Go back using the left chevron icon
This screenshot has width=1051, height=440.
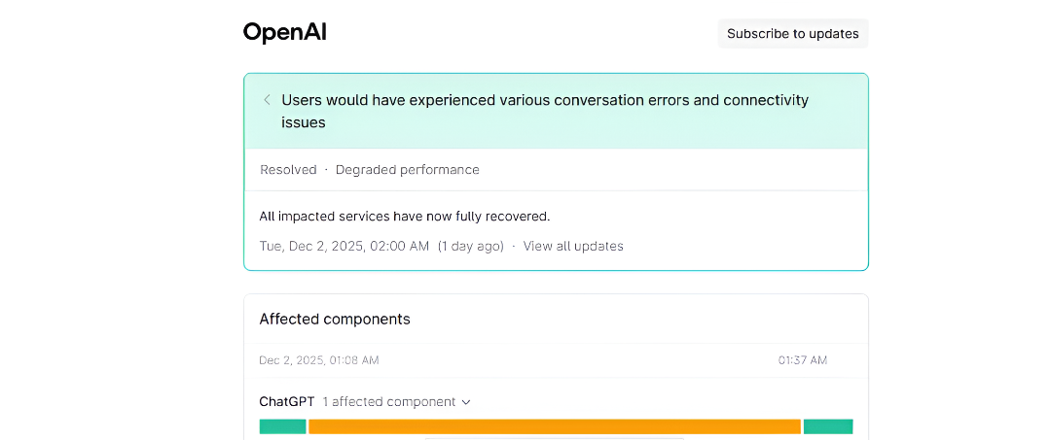[x=267, y=100]
